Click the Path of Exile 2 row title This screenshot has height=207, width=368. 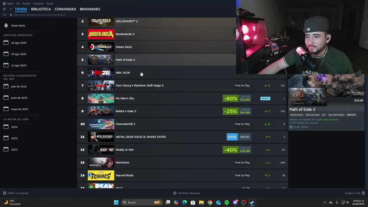(x=125, y=60)
